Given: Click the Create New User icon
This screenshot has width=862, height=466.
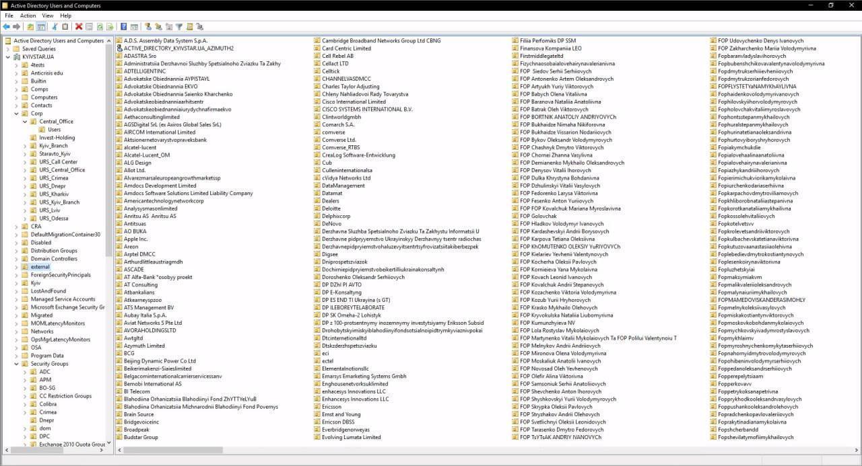Looking at the screenshot, I should tap(147, 27).
